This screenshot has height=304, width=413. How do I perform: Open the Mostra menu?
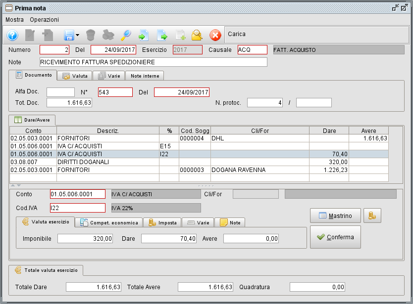14,20
